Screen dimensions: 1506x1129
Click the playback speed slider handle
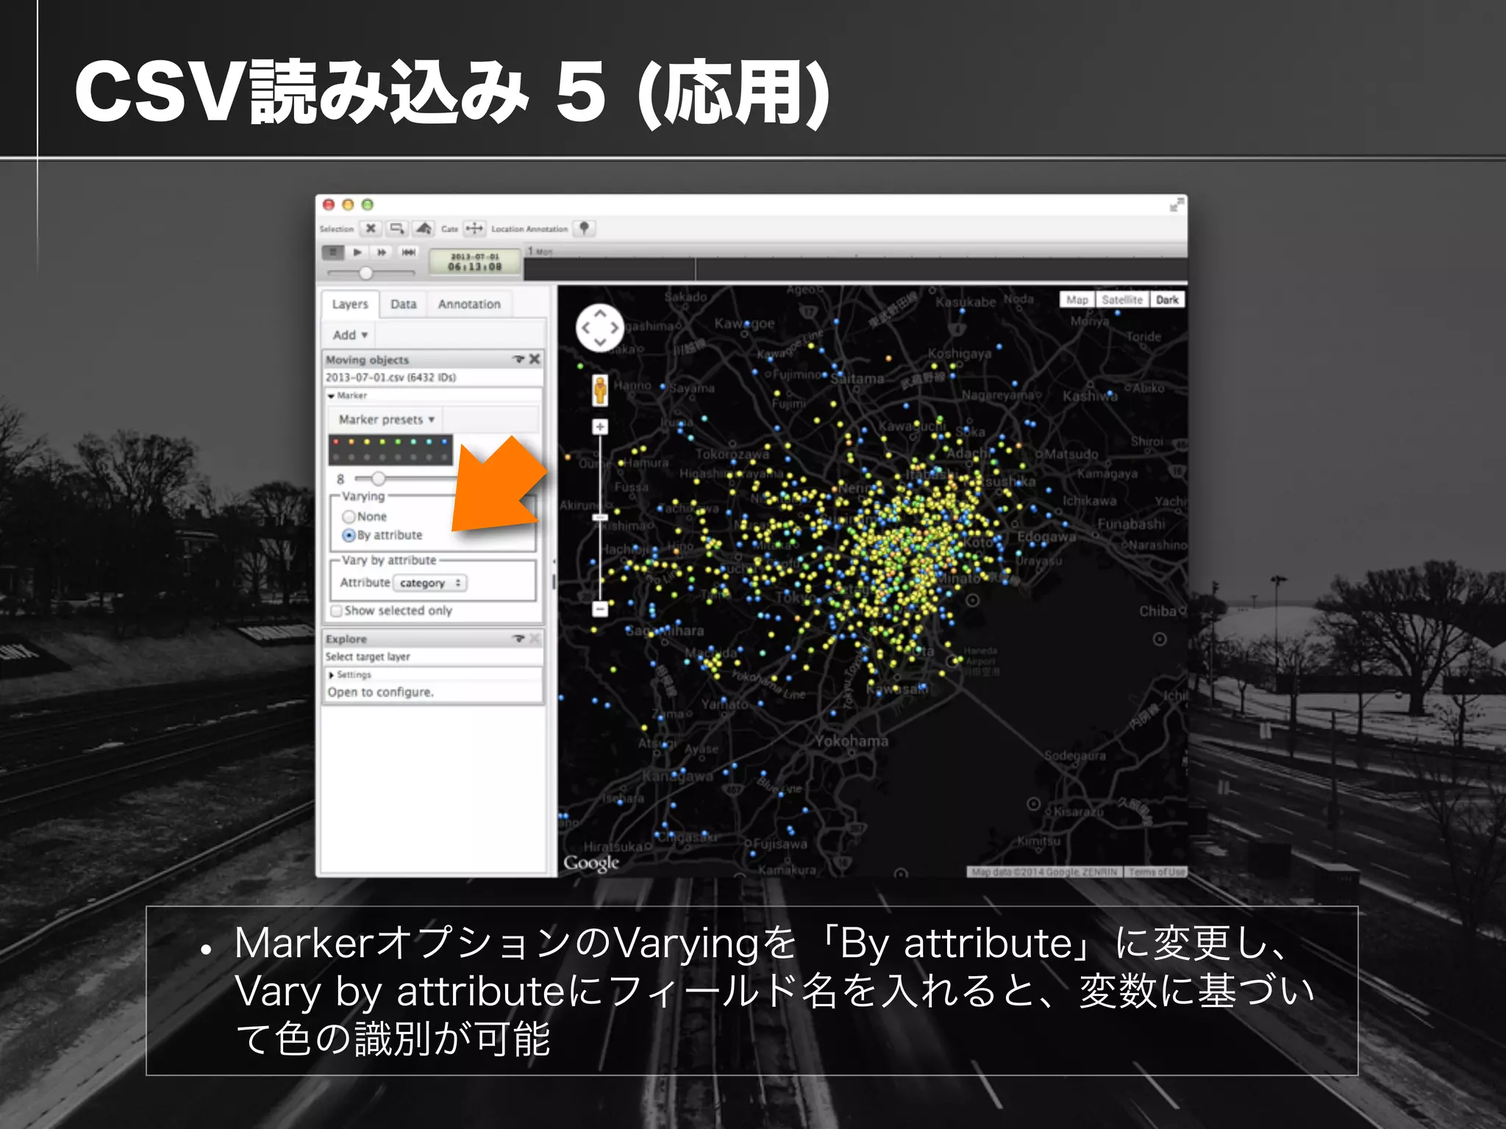[x=365, y=273]
